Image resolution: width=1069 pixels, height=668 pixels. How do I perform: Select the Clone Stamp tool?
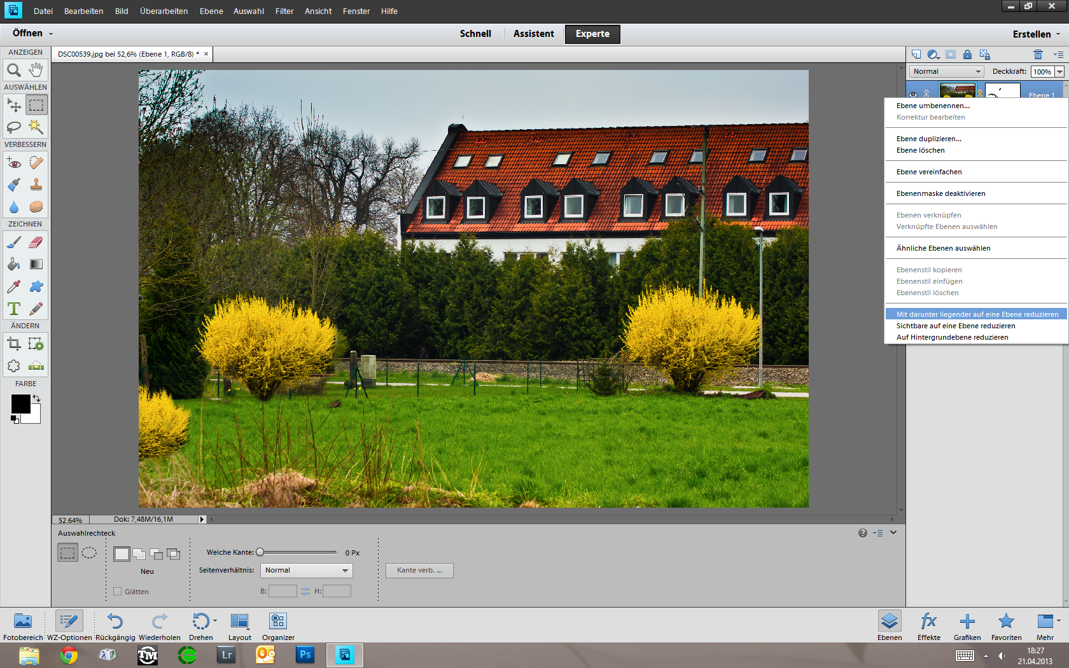(x=36, y=185)
